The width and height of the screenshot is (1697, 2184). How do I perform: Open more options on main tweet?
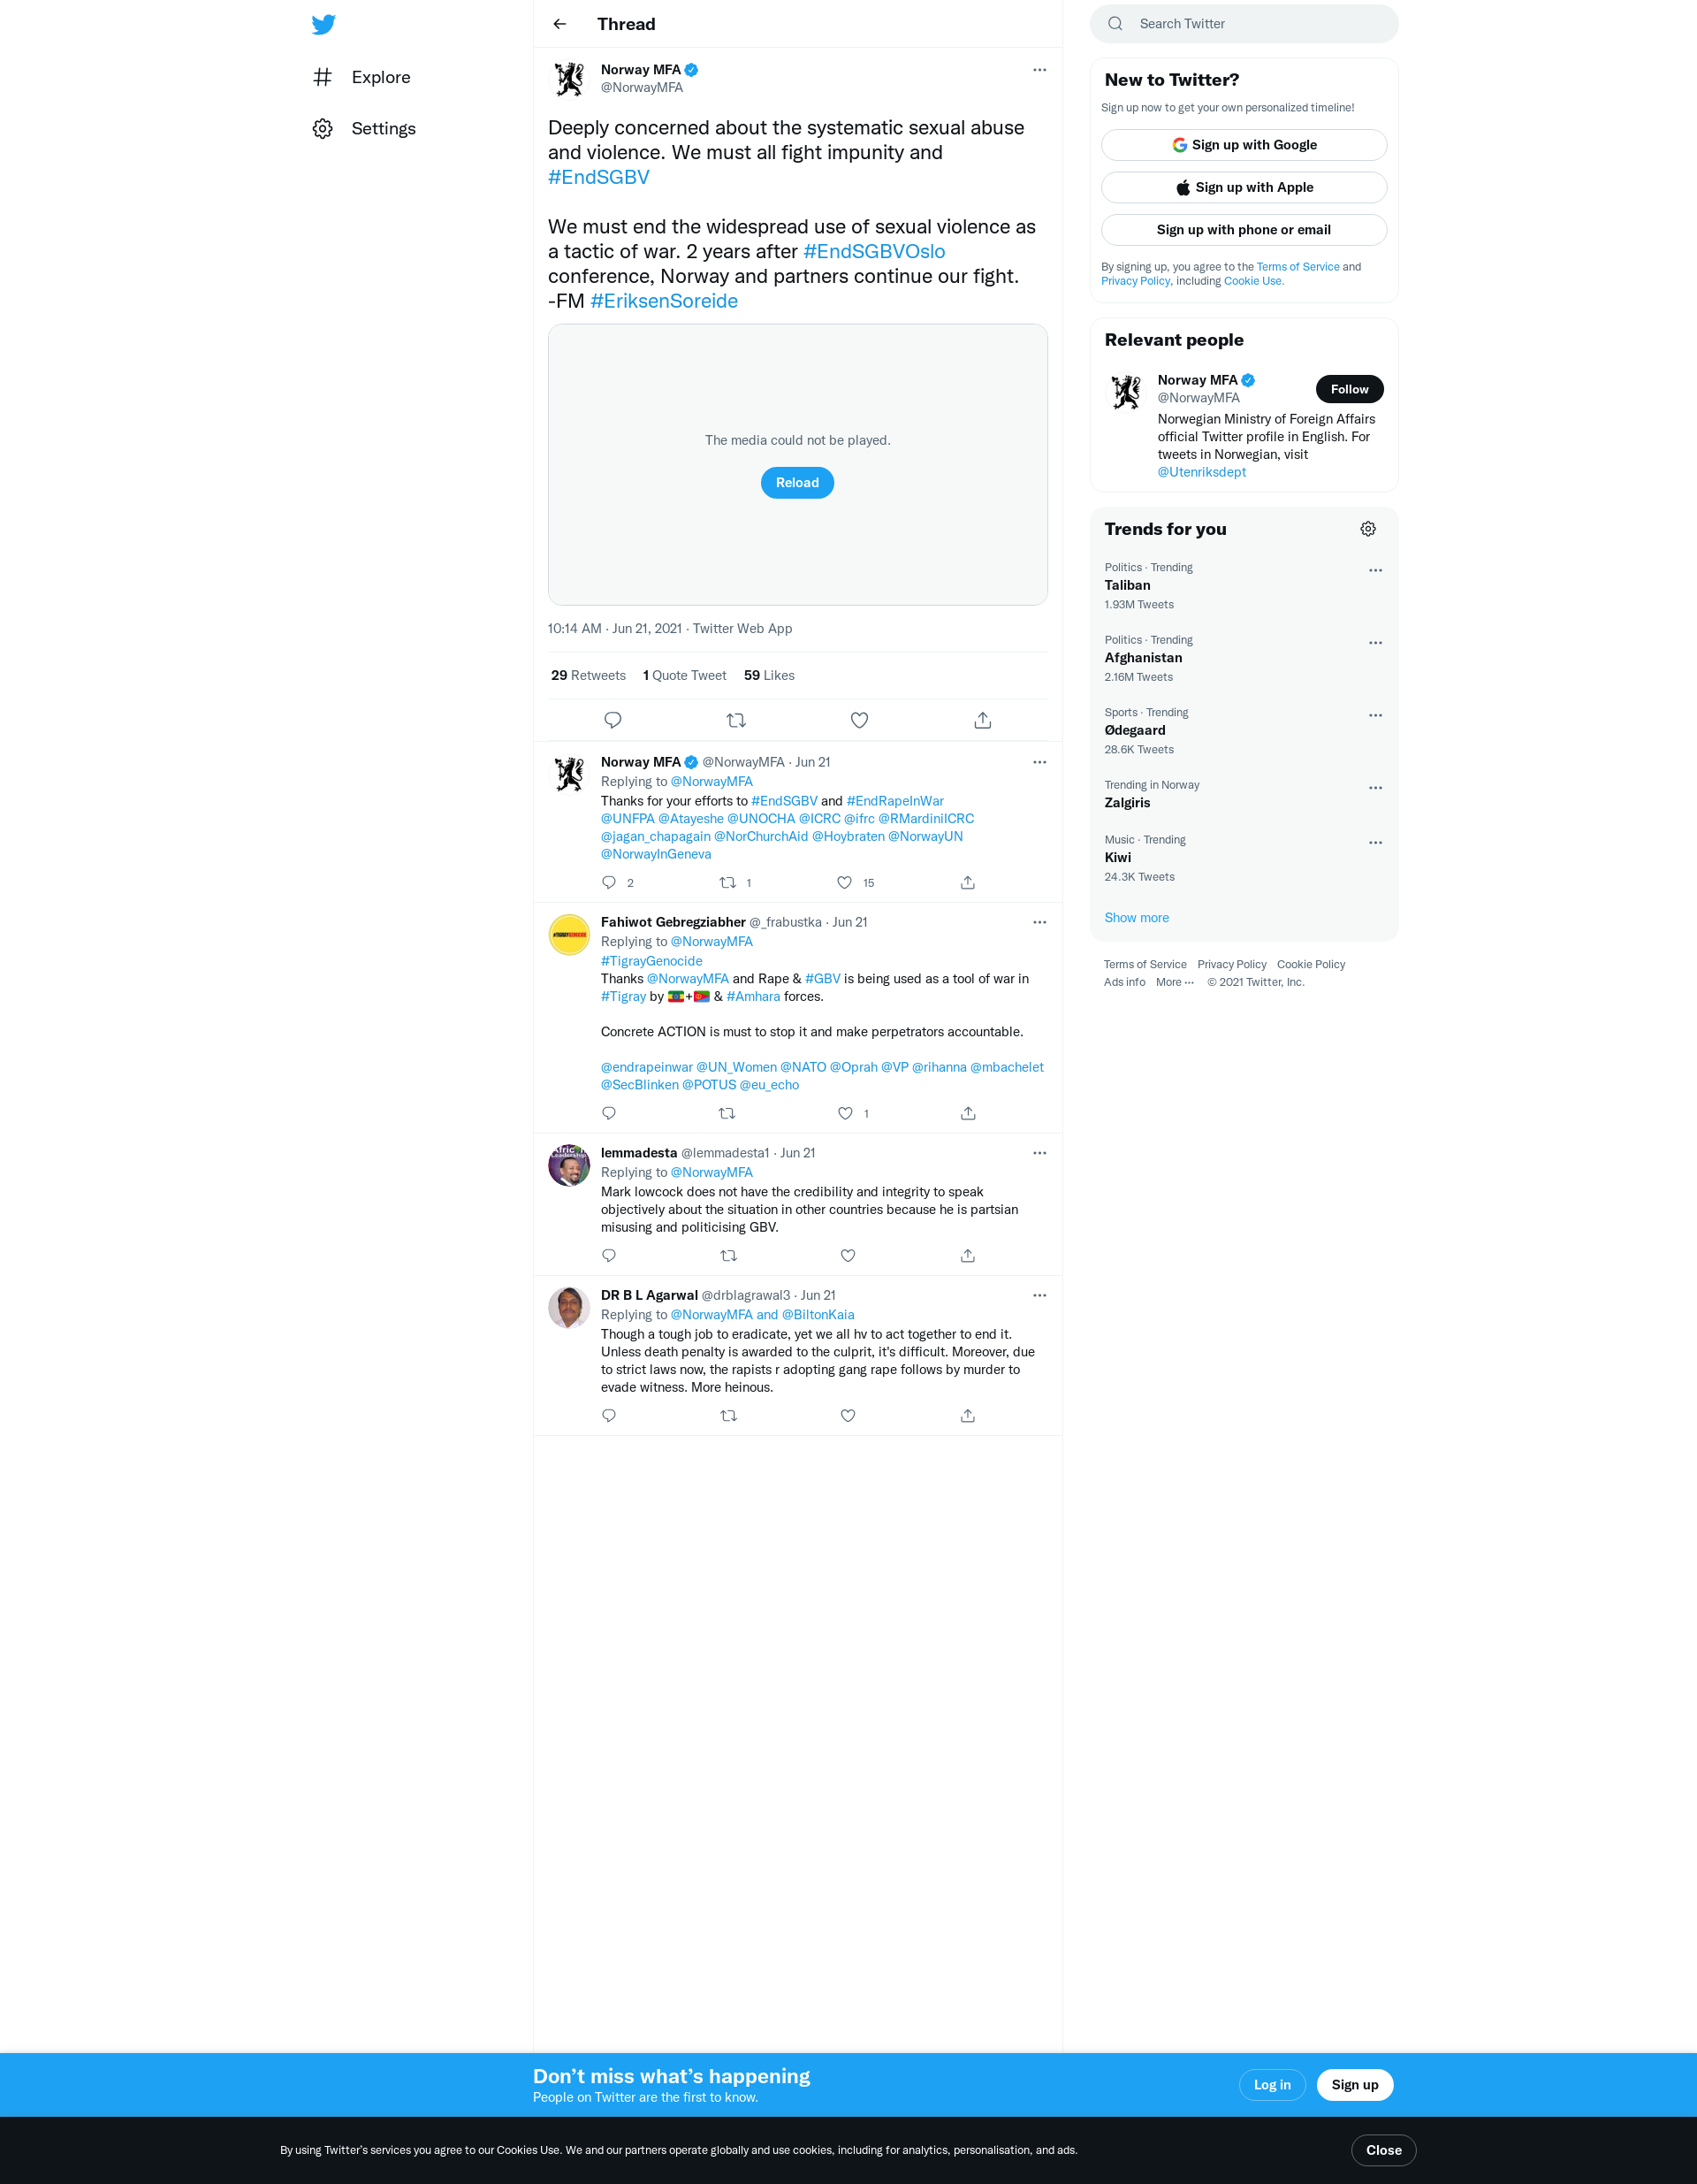click(x=1039, y=70)
